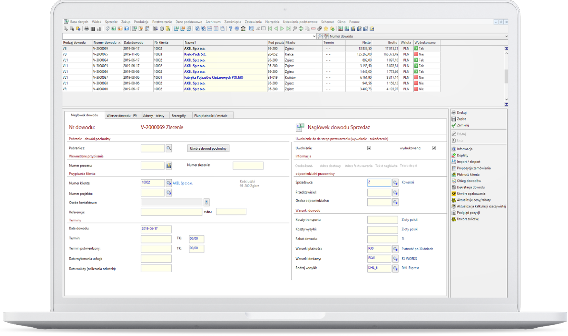
Task: Open the search filter dropdown arrow at far right
Action: point(507,36)
